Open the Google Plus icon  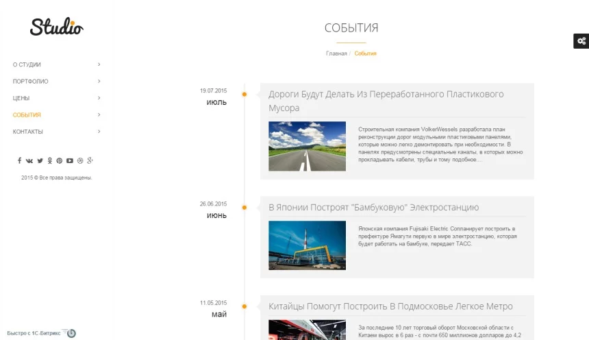[90, 160]
